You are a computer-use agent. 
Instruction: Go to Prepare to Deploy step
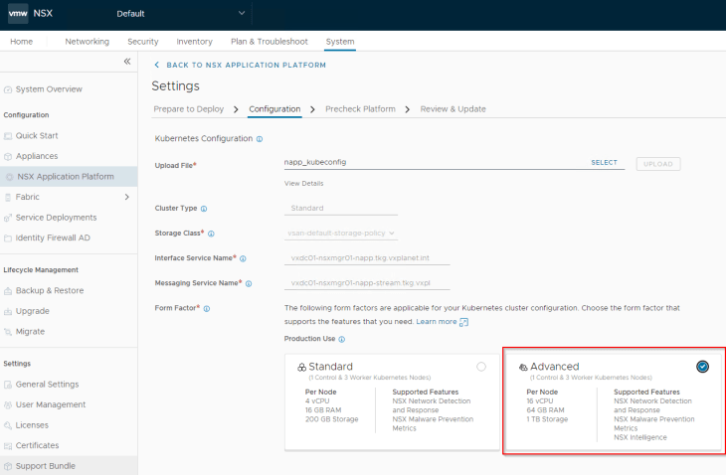pyautogui.click(x=188, y=109)
